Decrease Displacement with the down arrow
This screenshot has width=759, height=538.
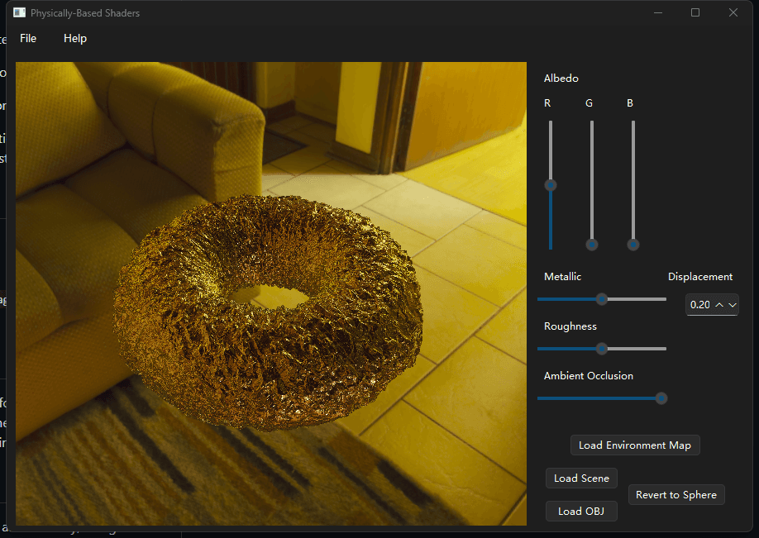coord(733,305)
